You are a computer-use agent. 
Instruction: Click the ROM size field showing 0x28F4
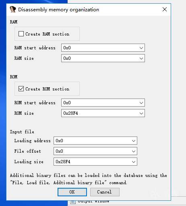coord(103,113)
